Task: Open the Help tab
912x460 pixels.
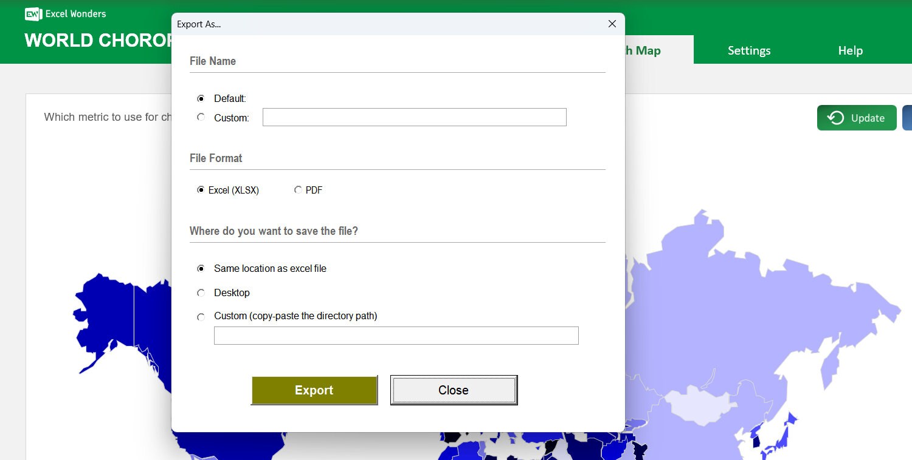Action: pyautogui.click(x=850, y=50)
